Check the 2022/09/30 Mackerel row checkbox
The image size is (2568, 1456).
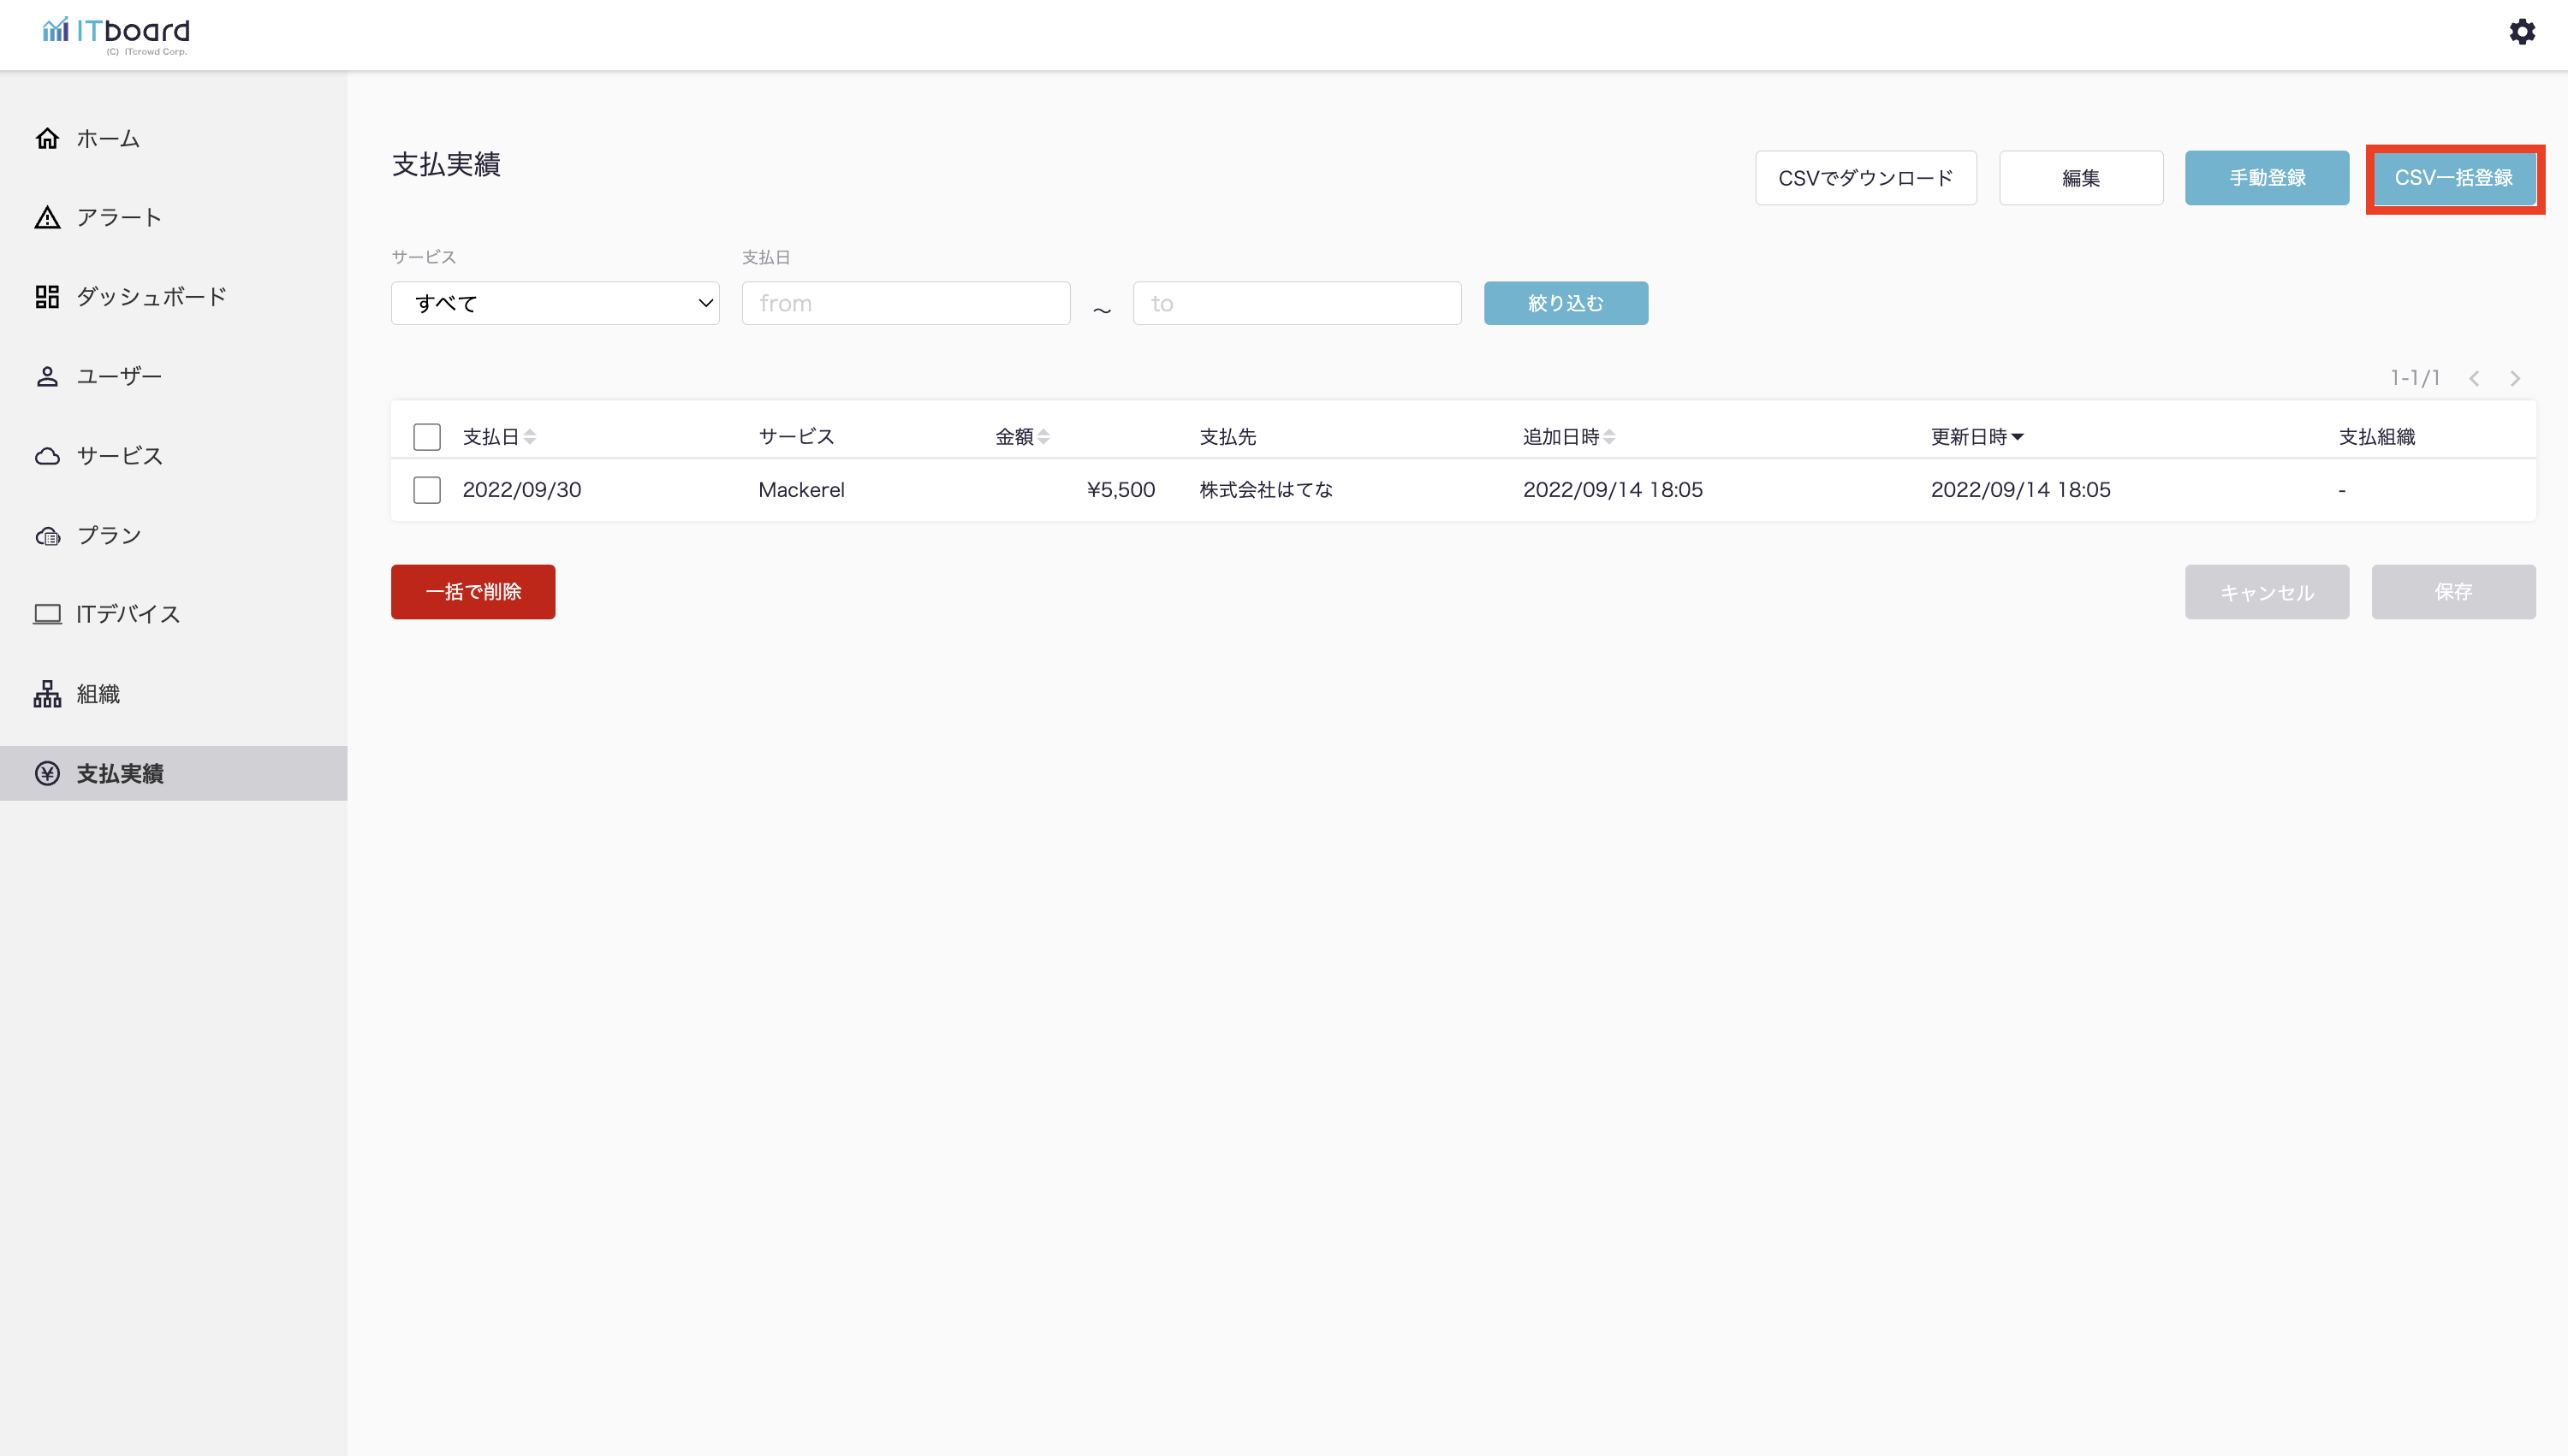(x=427, y=490)
